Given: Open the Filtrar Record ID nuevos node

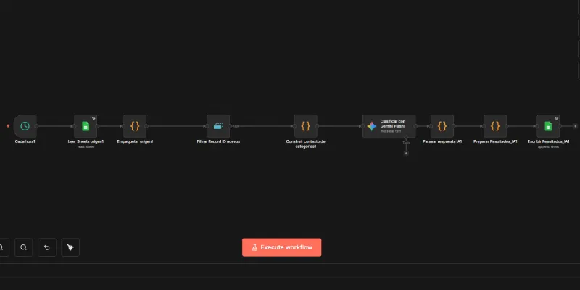Looking at the screenshot, I should pos(218,126).
